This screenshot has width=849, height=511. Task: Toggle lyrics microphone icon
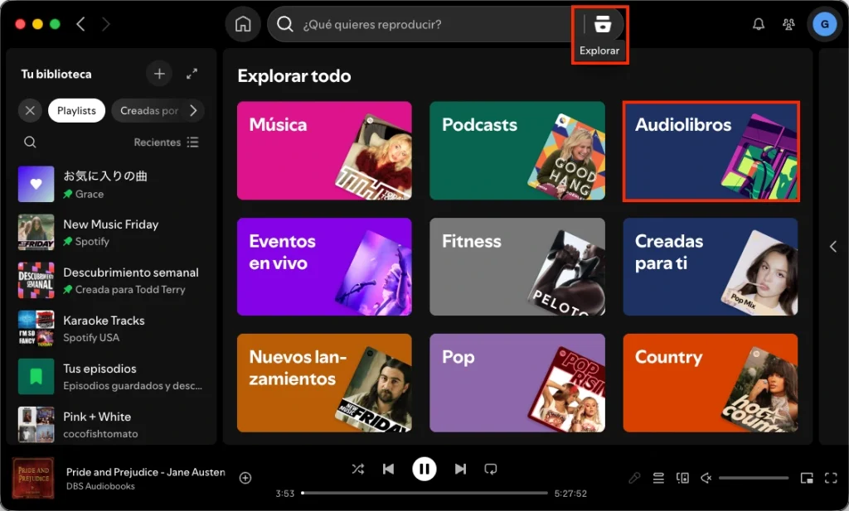[x=634, y=478]
